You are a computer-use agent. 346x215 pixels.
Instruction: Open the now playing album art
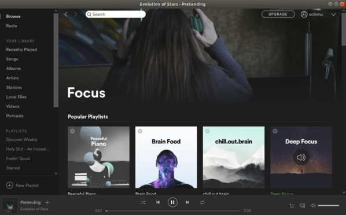click(9, 206)
